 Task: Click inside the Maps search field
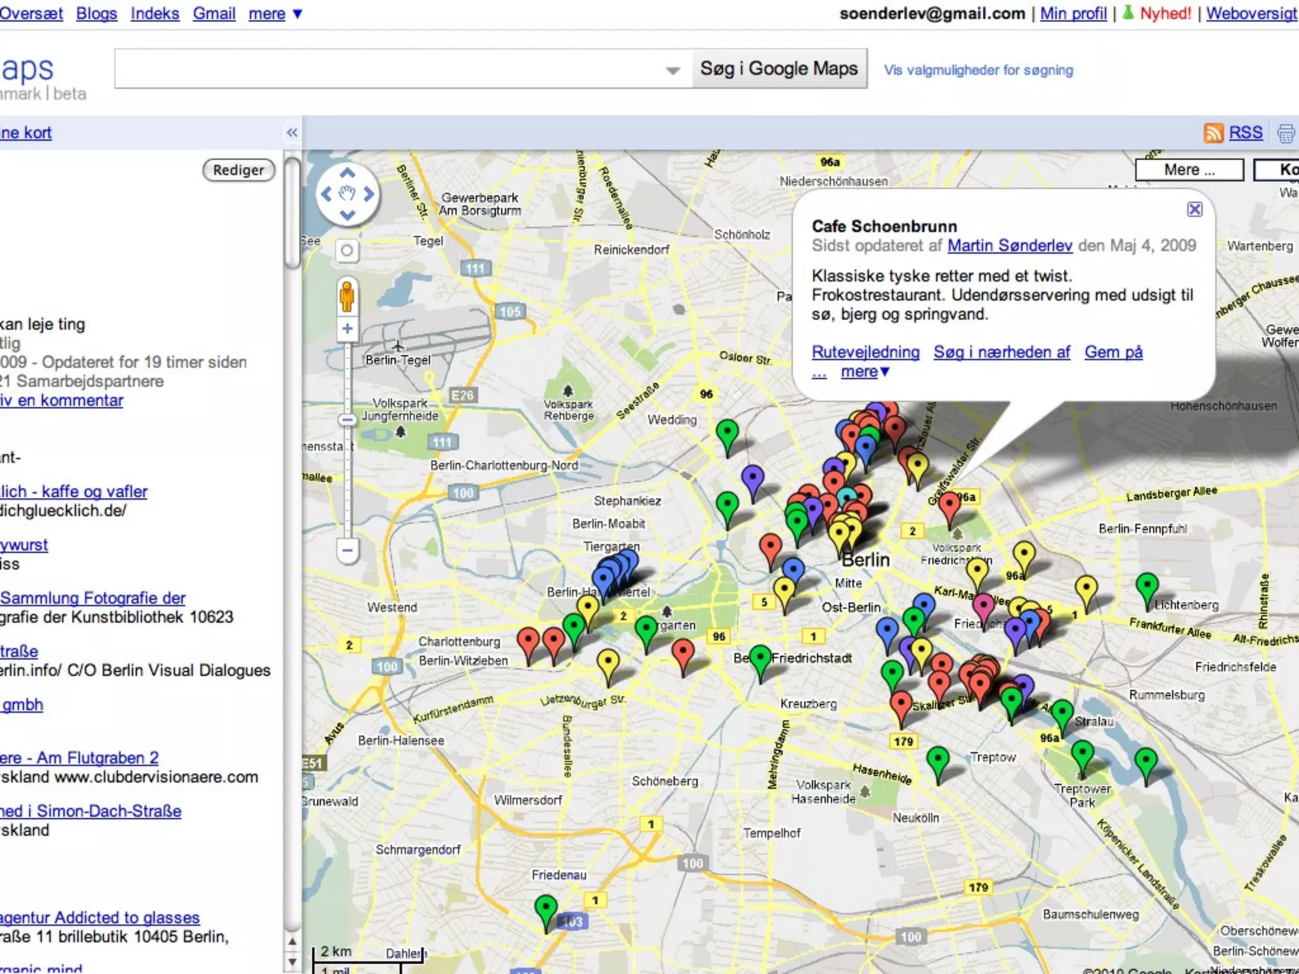tap(387, 68)
